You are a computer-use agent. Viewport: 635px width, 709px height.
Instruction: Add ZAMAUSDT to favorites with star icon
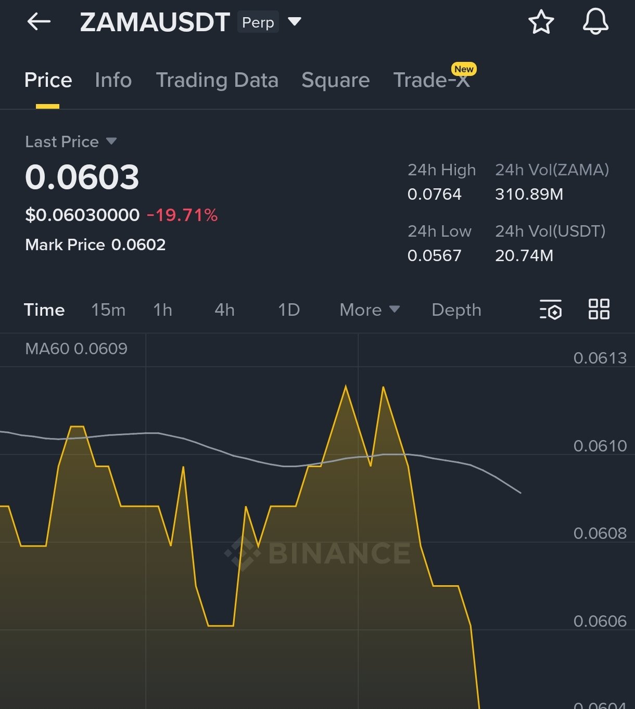tap(541, 22)
